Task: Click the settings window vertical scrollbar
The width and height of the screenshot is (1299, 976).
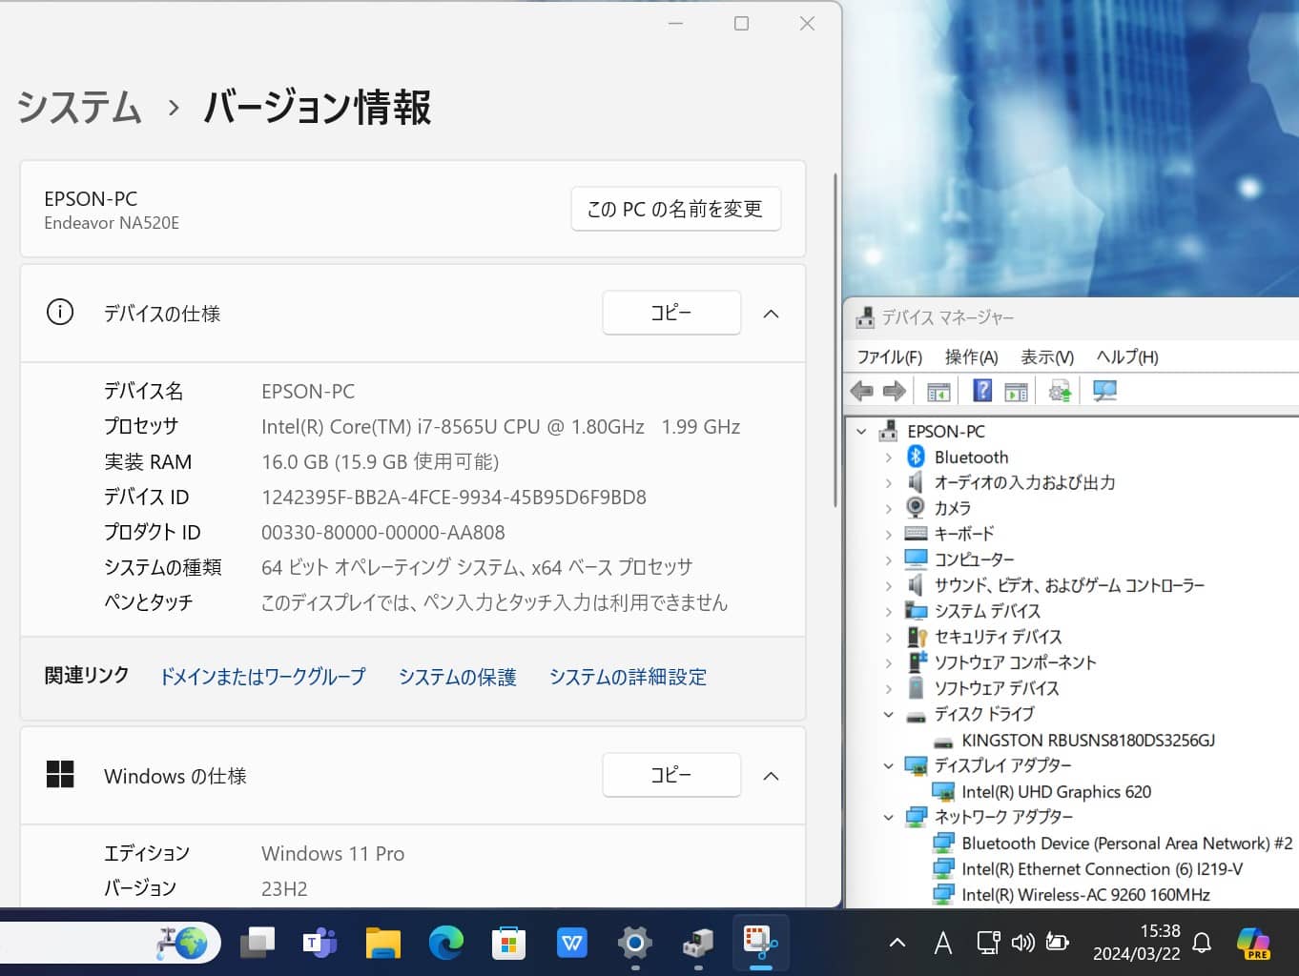Action: [835, 338]
